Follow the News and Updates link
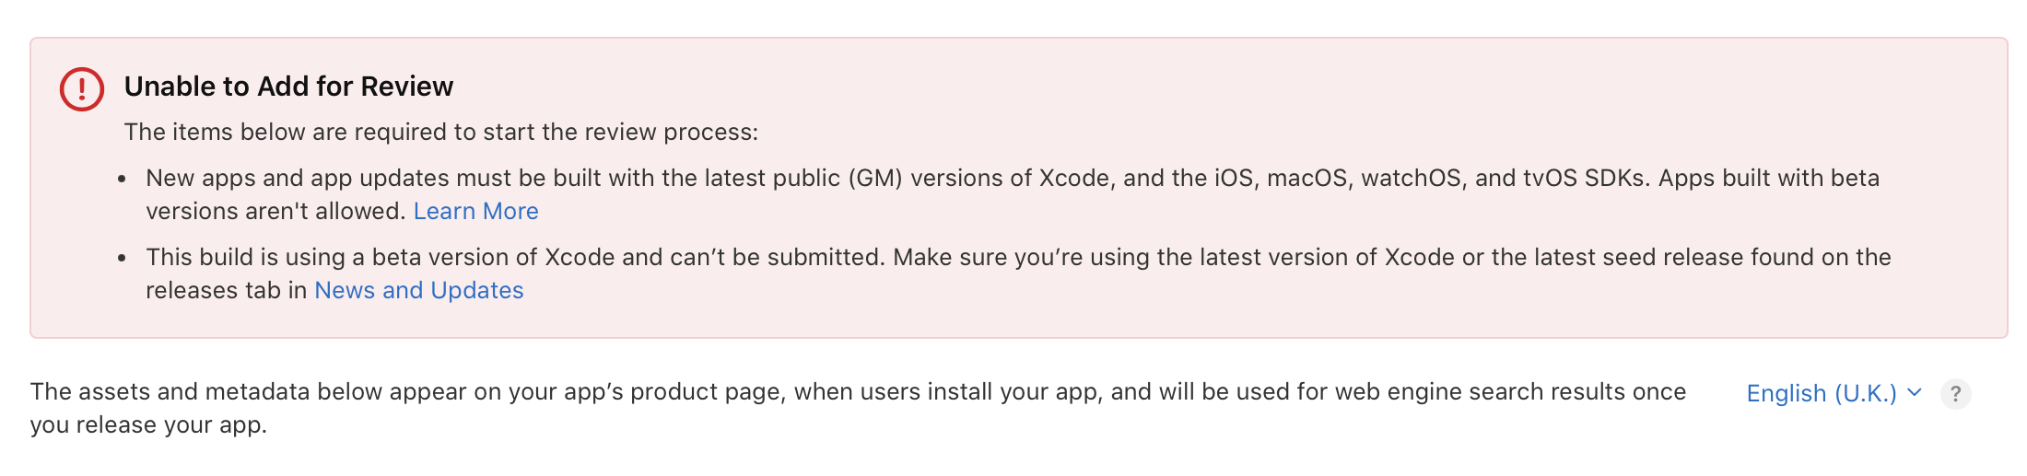2027x476 pixels. (x=418, y=291)
